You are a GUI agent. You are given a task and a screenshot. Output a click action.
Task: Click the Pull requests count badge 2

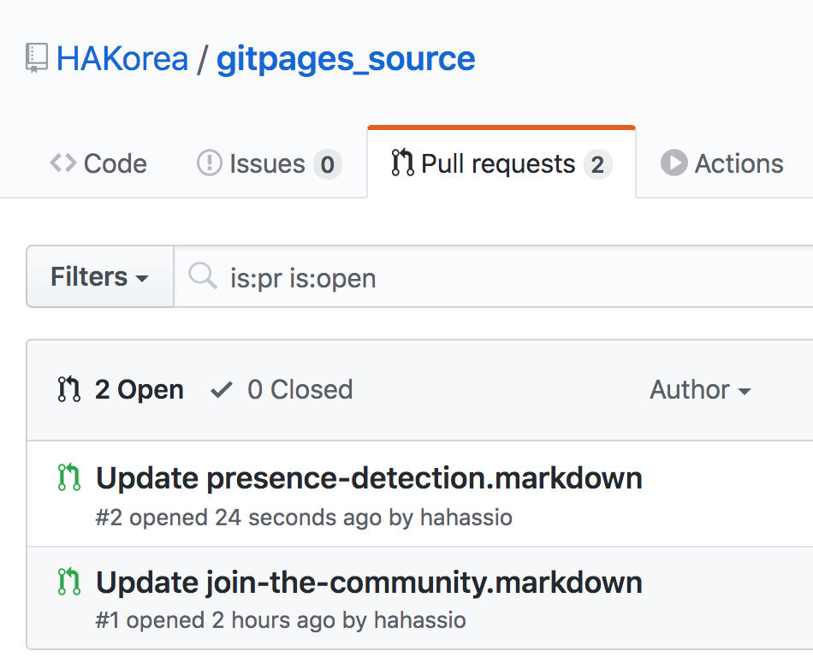click(597, 165)
